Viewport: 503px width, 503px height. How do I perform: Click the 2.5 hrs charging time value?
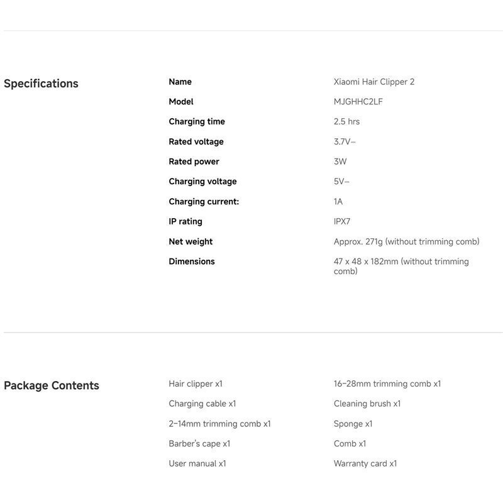point(346,122)
